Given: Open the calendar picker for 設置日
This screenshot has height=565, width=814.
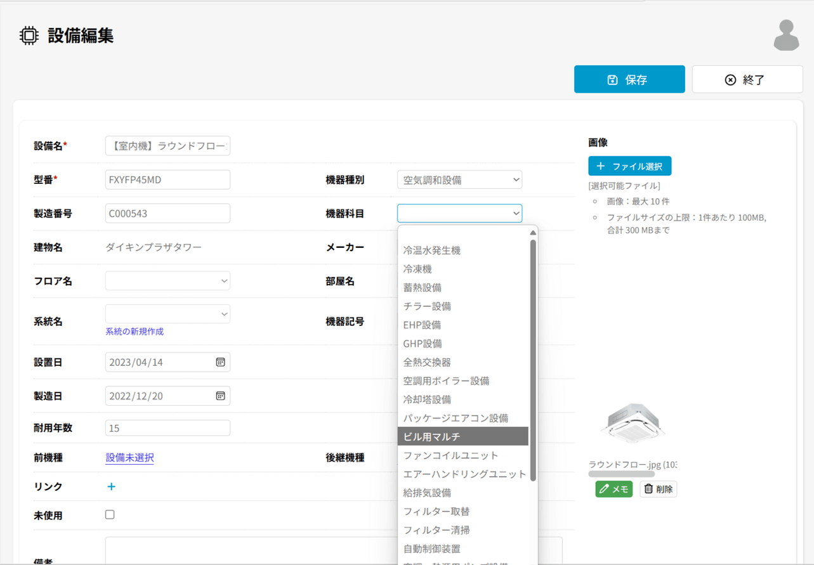Looking at the screenshot, I should click(220, 362).
